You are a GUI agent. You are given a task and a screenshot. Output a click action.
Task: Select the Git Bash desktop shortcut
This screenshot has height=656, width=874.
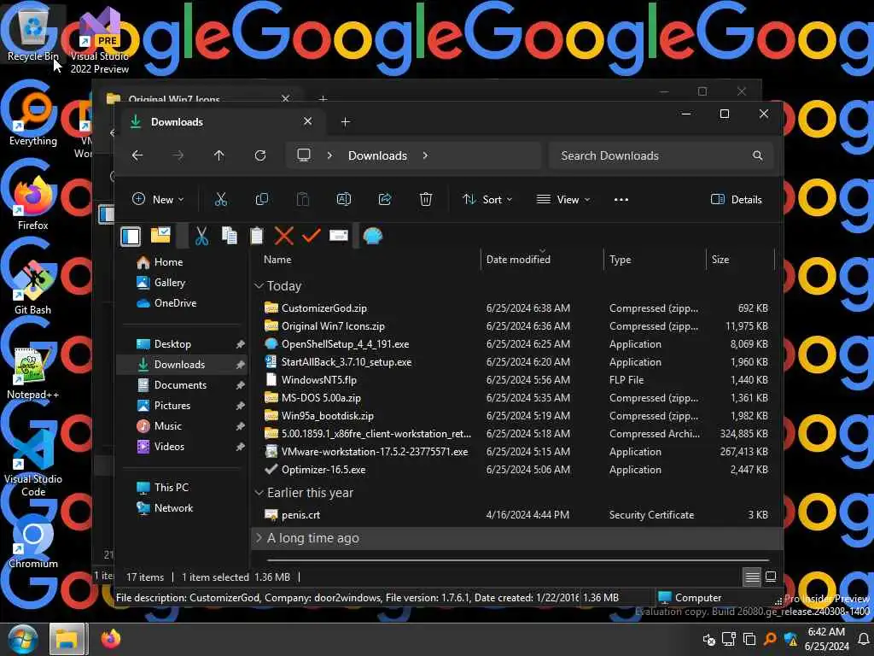point(33,287)
